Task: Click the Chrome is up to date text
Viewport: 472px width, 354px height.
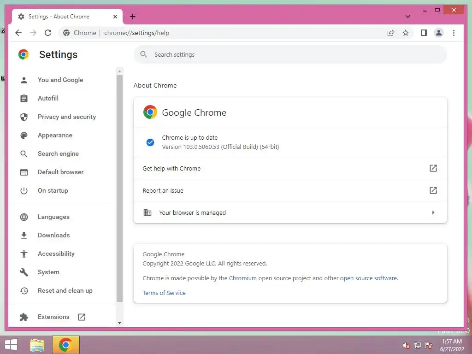Action: [189, 137]
